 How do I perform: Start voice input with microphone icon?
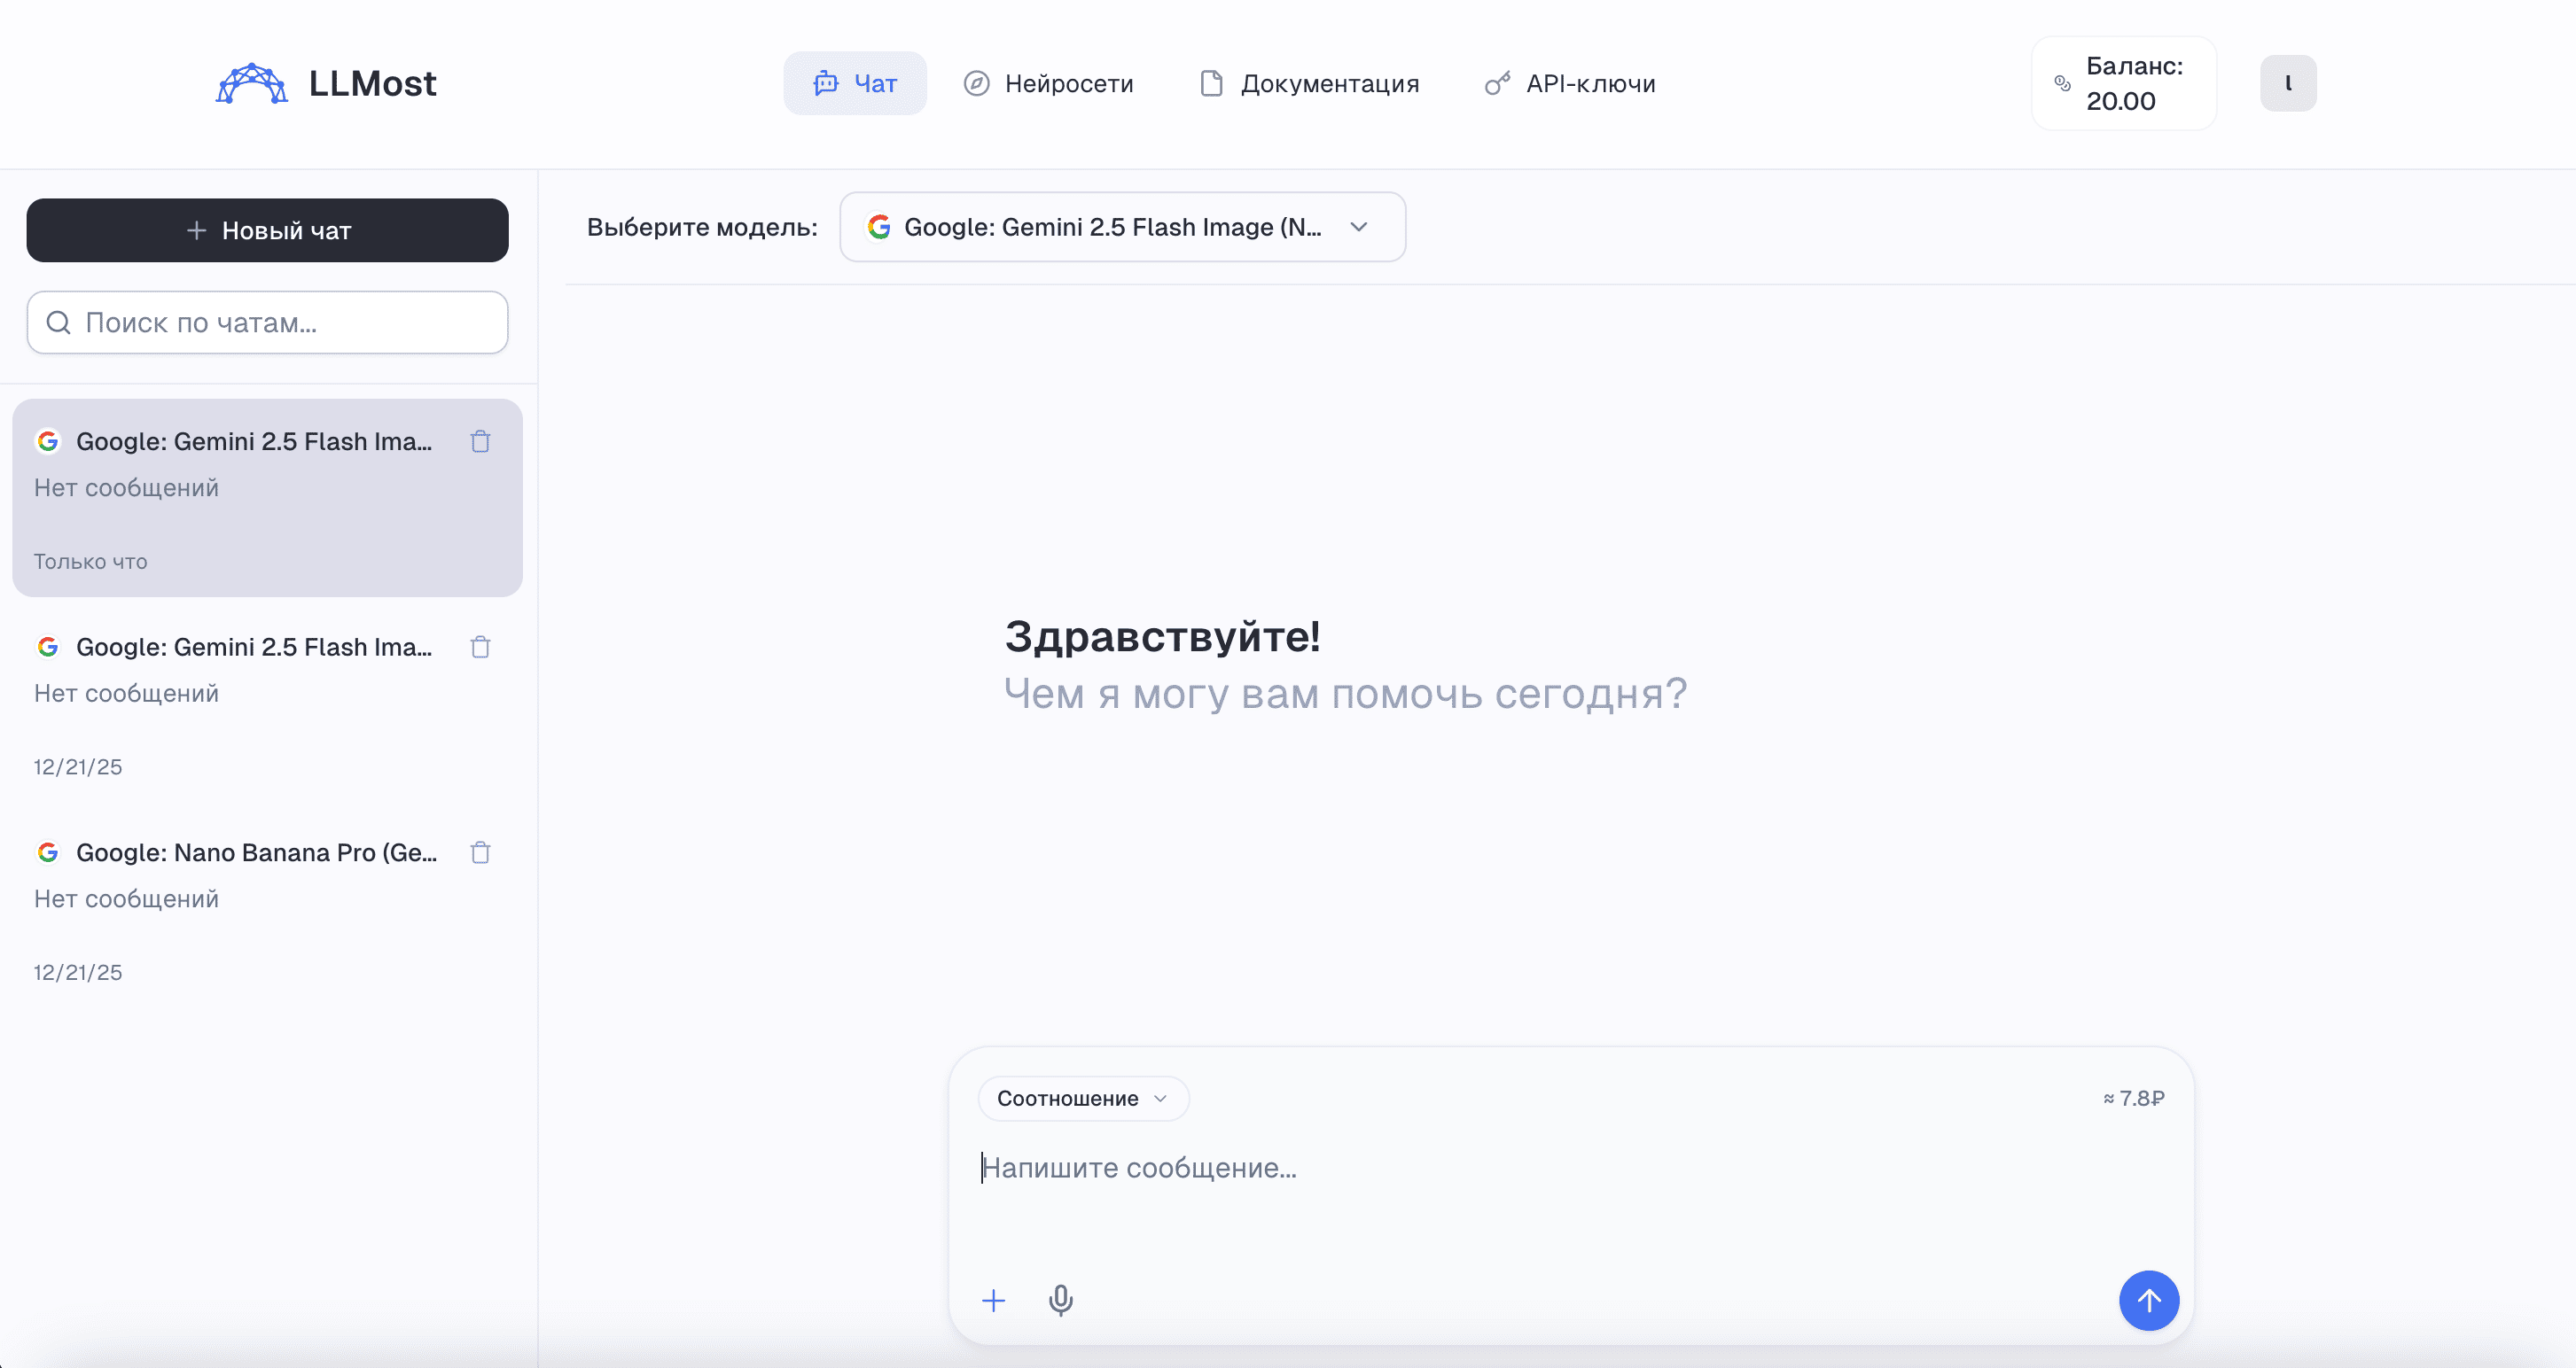pos(1061,1301)
